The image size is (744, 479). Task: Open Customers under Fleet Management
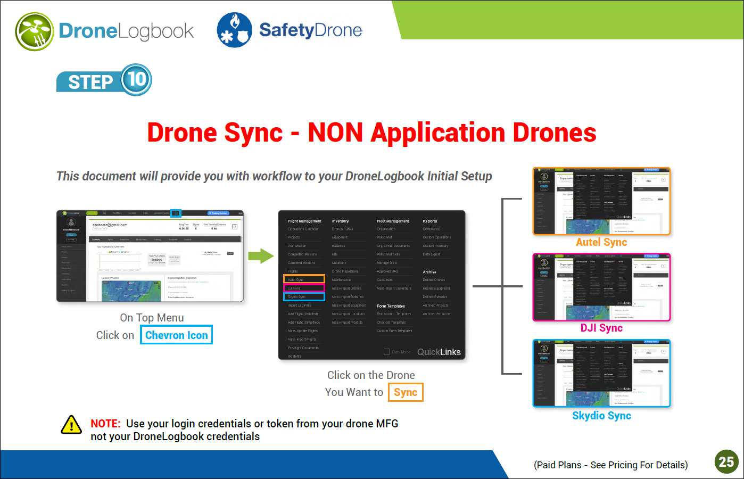(385, 279)
